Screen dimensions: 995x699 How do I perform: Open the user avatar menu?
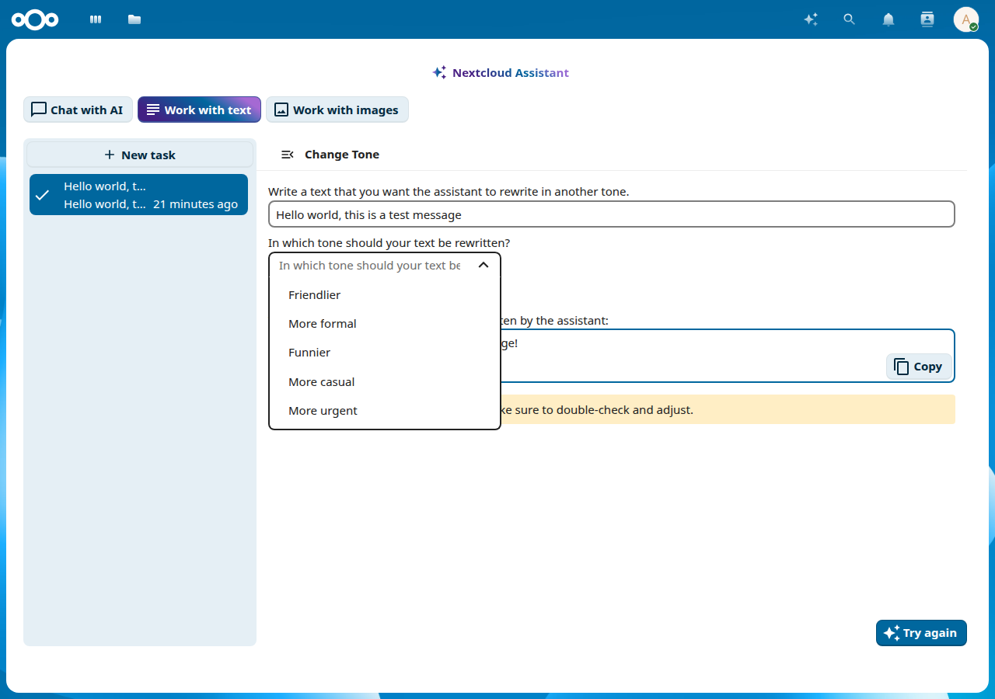966,19
